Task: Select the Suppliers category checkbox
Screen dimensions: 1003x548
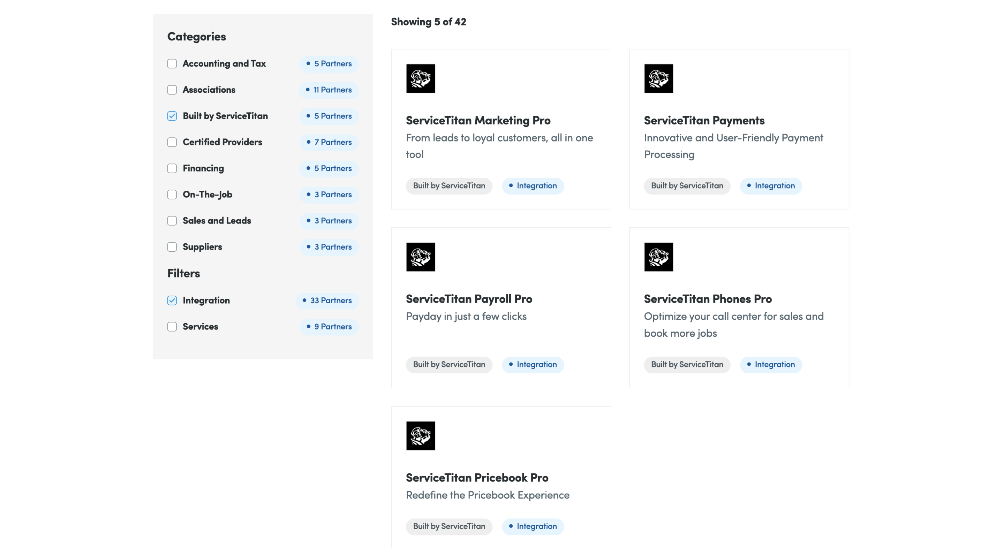Action: [172, 247]
